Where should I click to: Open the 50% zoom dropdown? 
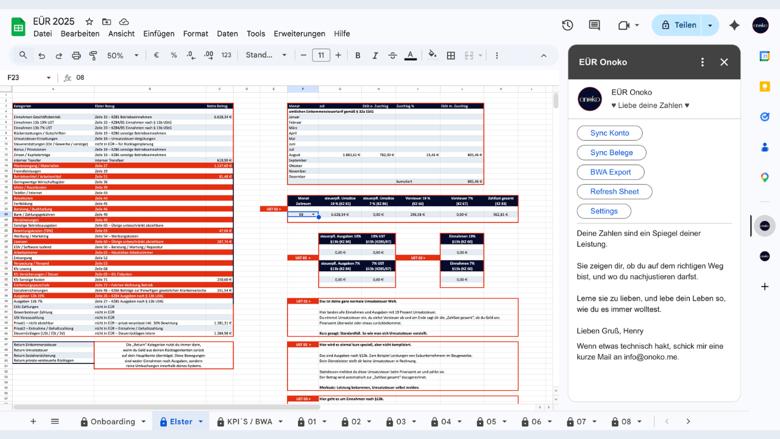(119, 55)
